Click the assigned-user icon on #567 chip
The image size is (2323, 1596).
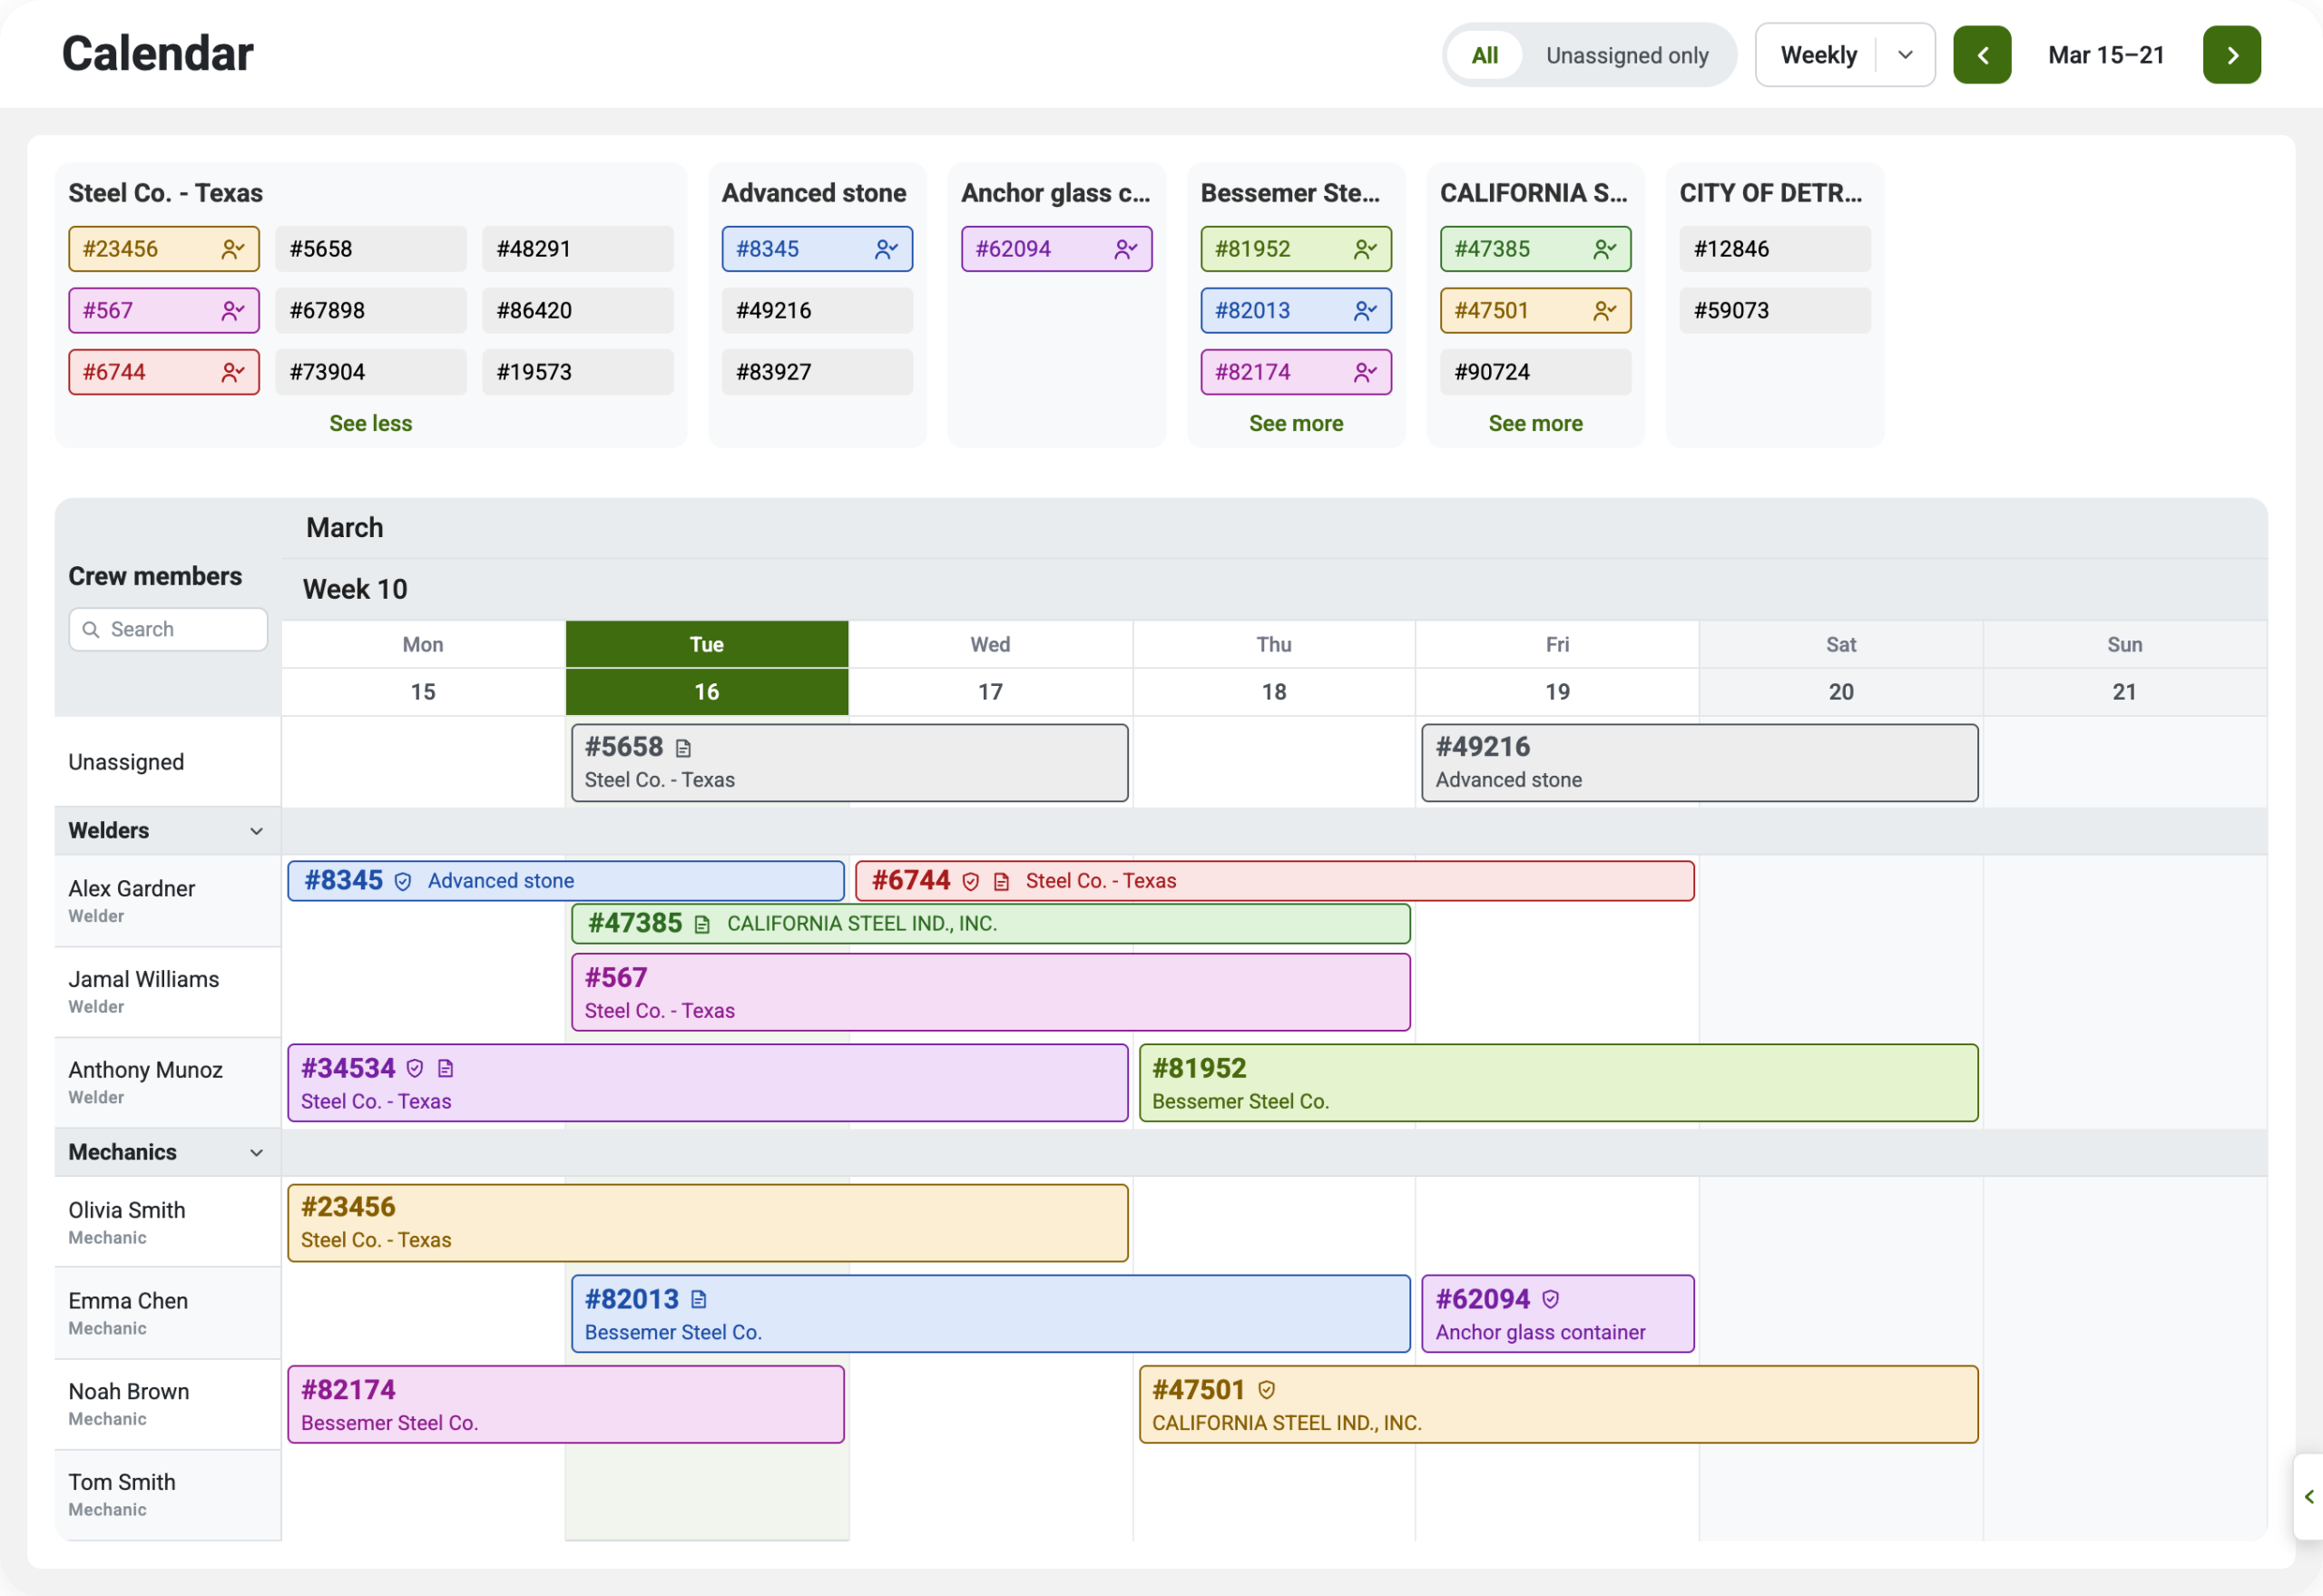[233, 311]
